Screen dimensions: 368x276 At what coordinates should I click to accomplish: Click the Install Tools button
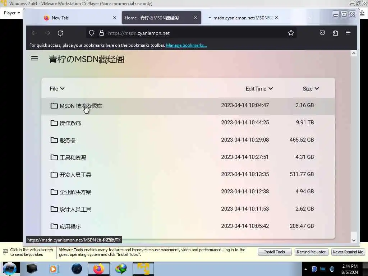point(275,252)
